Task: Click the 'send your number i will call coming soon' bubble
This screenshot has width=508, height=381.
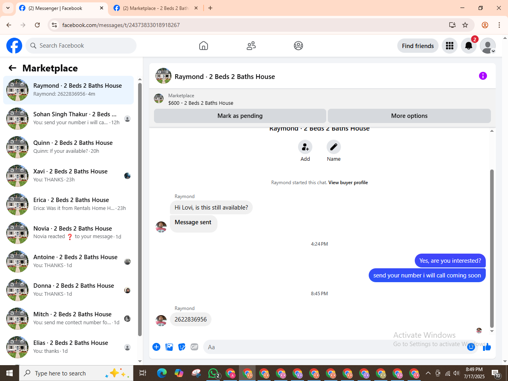Action: [x=427, y=275]
